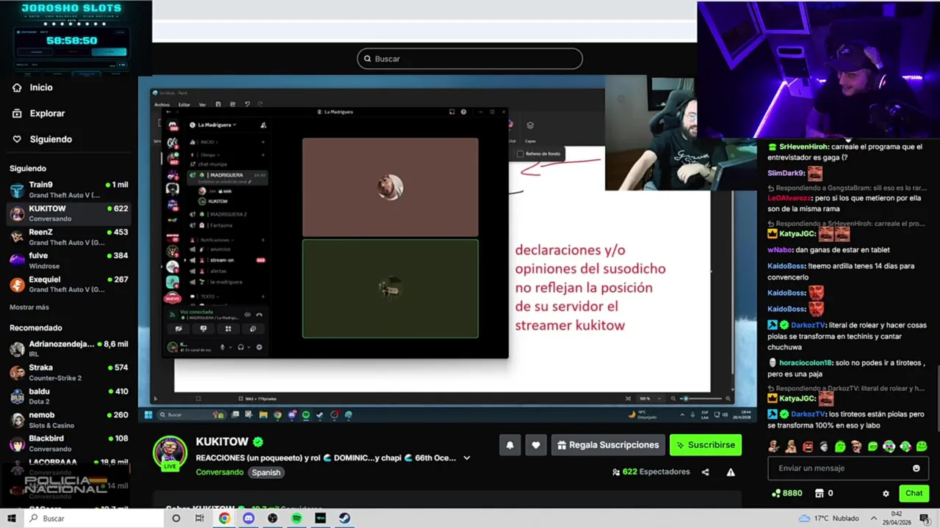
Task: Click the green Chat send button
Action: click(914, 494)
